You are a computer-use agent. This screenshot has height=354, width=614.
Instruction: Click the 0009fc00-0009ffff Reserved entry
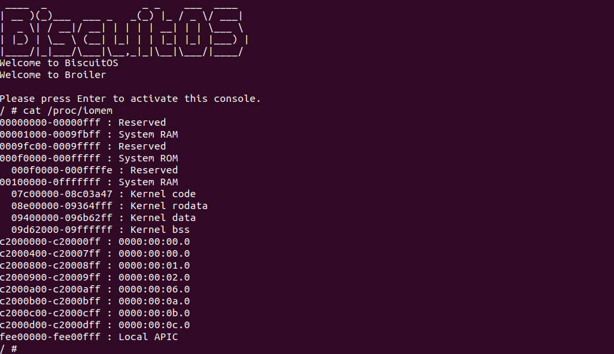(83, 146)
